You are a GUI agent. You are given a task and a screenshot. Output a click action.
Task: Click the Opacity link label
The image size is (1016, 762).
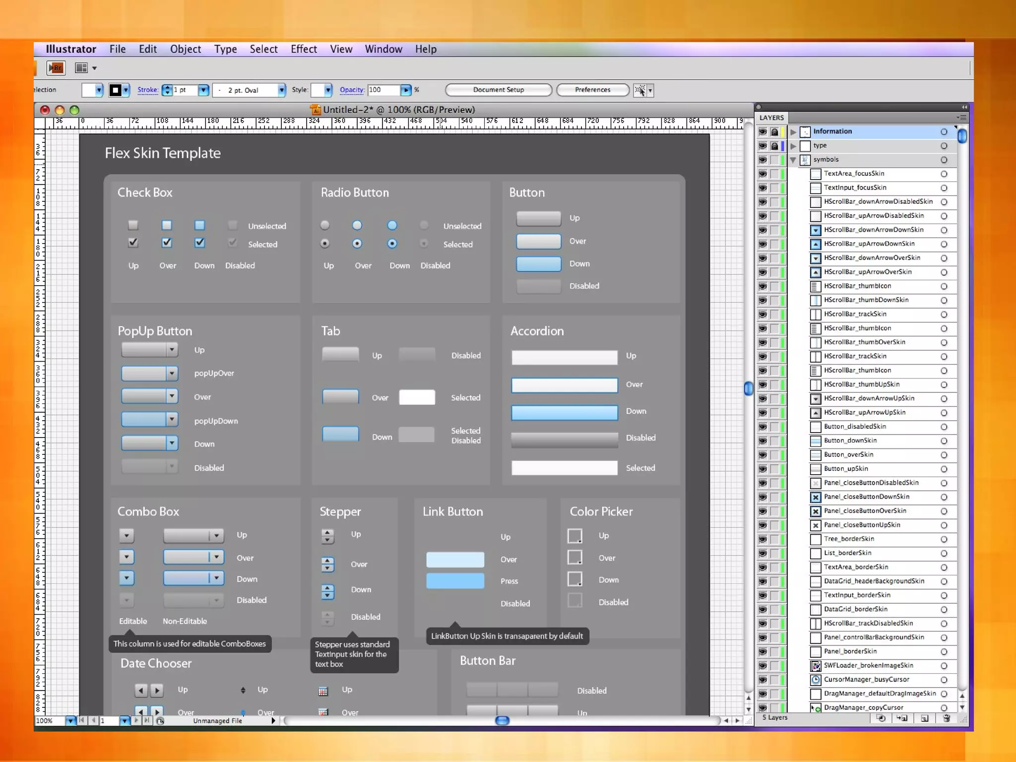[352, 90]
